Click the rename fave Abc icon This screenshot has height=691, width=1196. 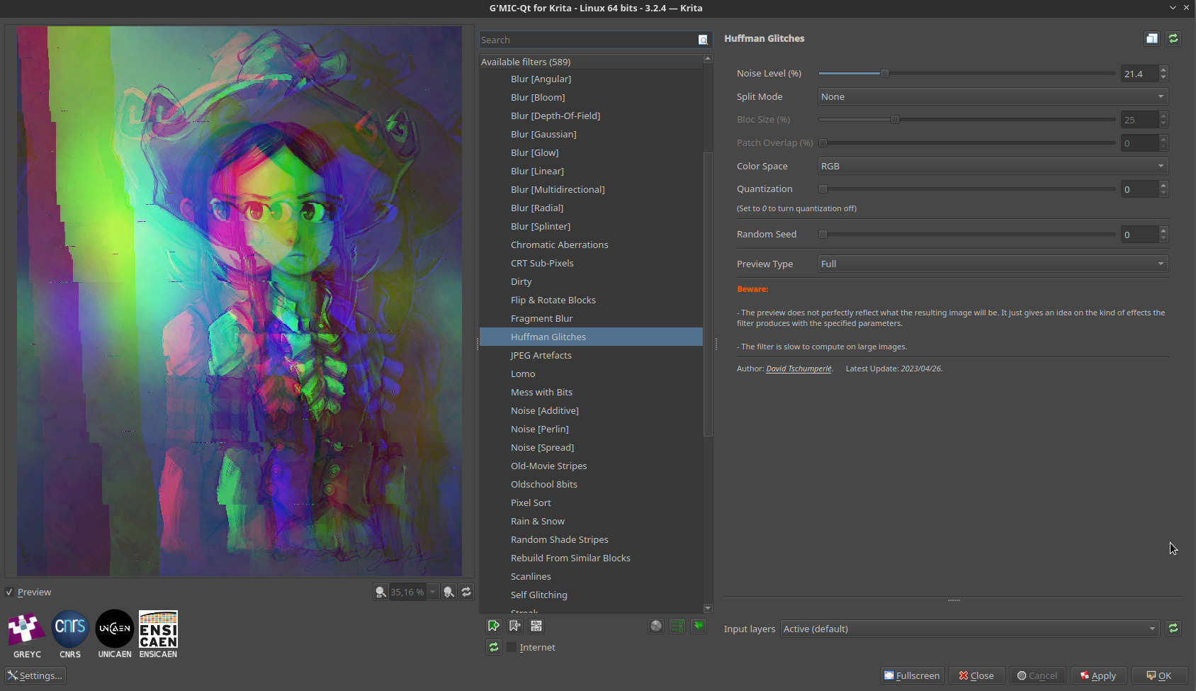click(536, 626)
